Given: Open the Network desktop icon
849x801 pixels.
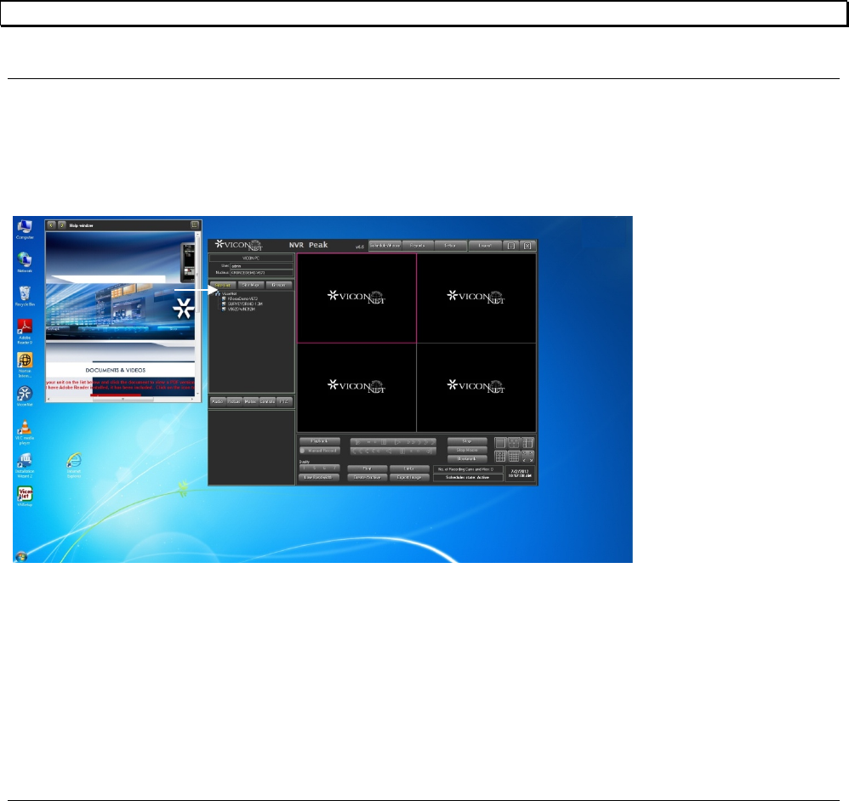Looking at the screenshot, I should 25,263.
